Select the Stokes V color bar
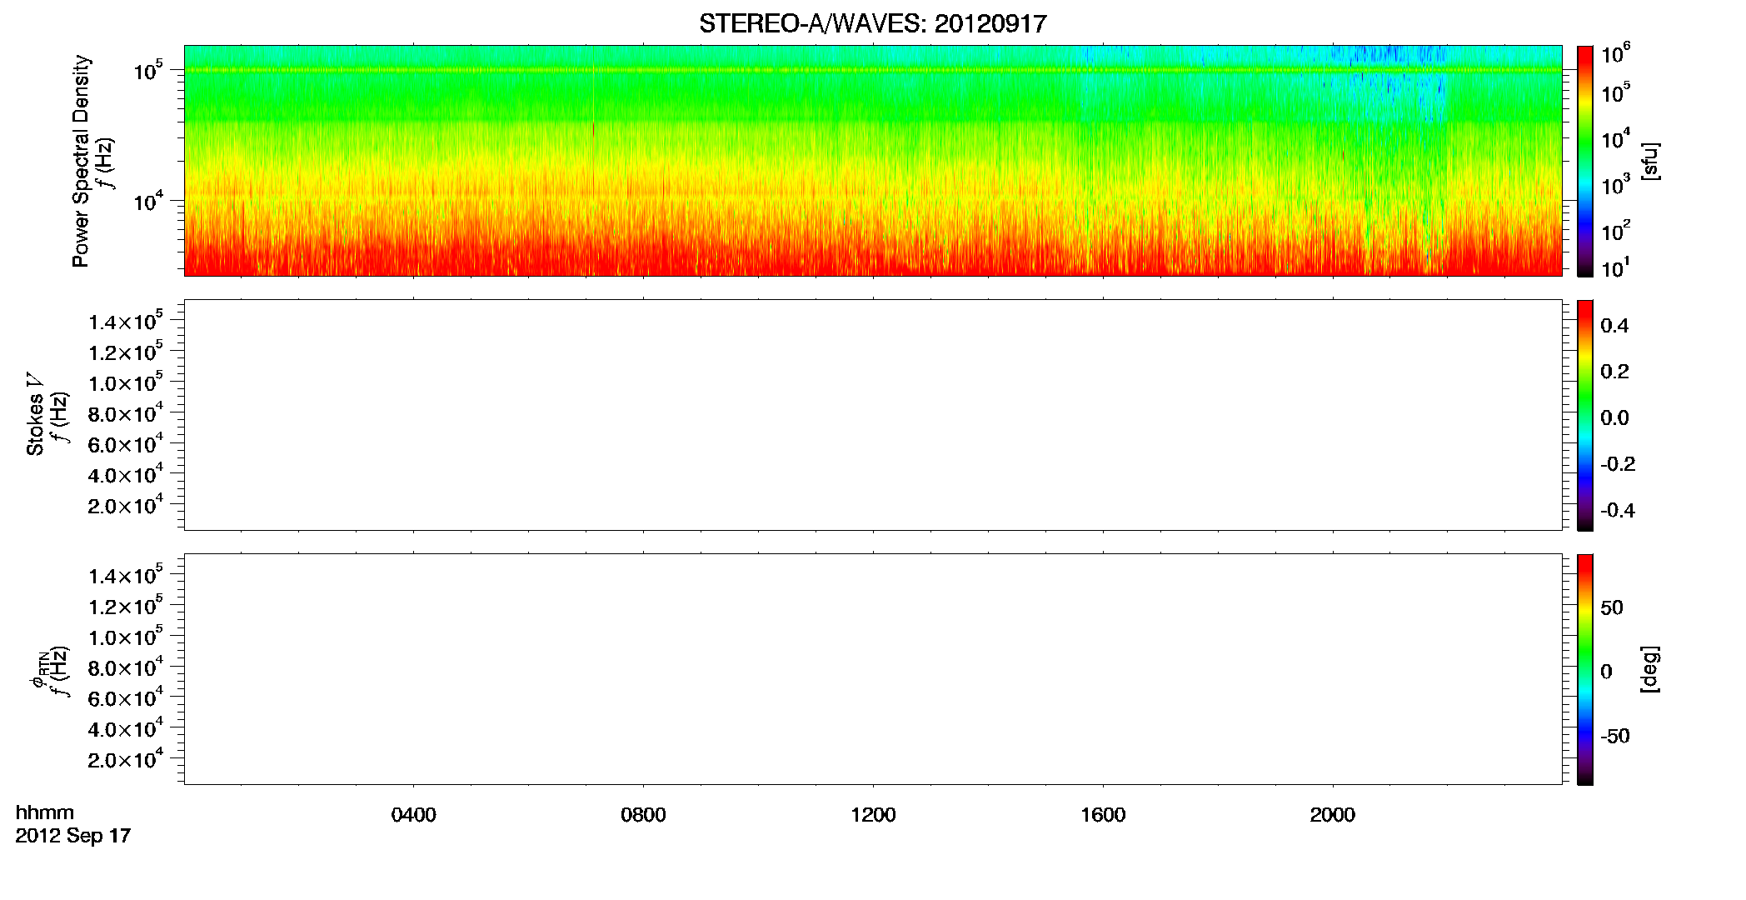 [x=1585, y=415]
